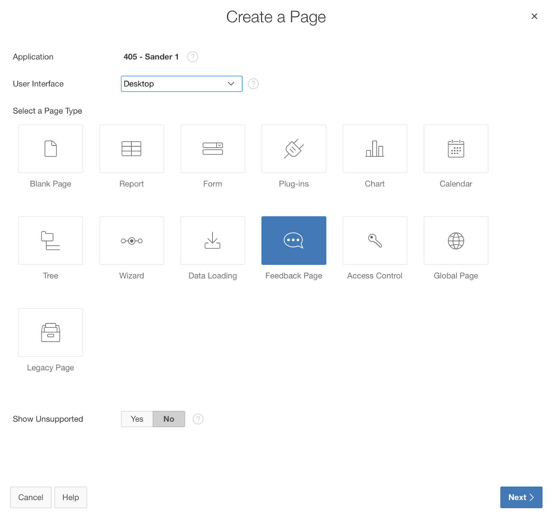Select the Legacy Page type
The height and width of the screenshot is (517, 552).
[x=51, y=332]
